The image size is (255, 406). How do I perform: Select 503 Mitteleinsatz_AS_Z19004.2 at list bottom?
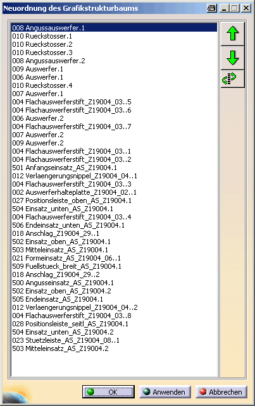(114, 348)
